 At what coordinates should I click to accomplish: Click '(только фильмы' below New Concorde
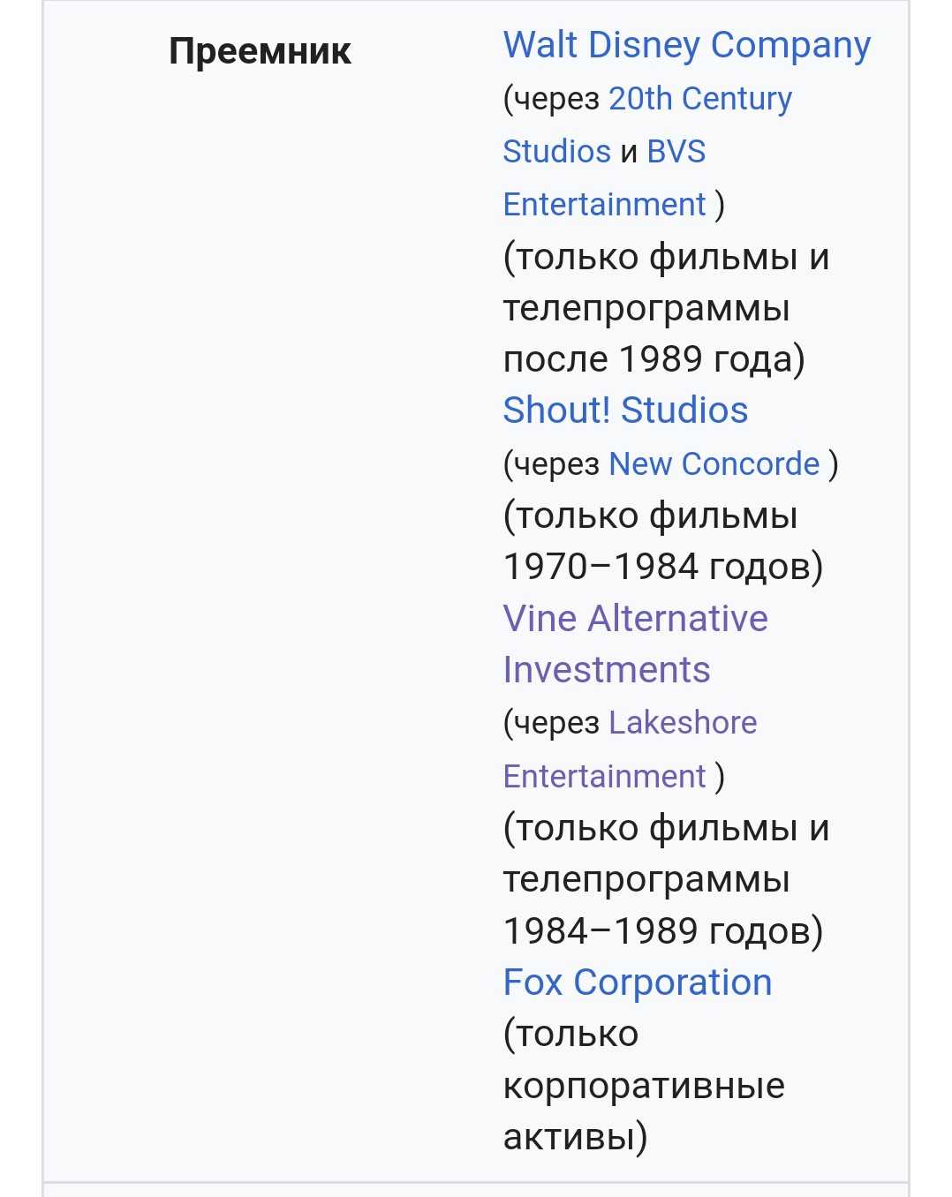point(650,516)
